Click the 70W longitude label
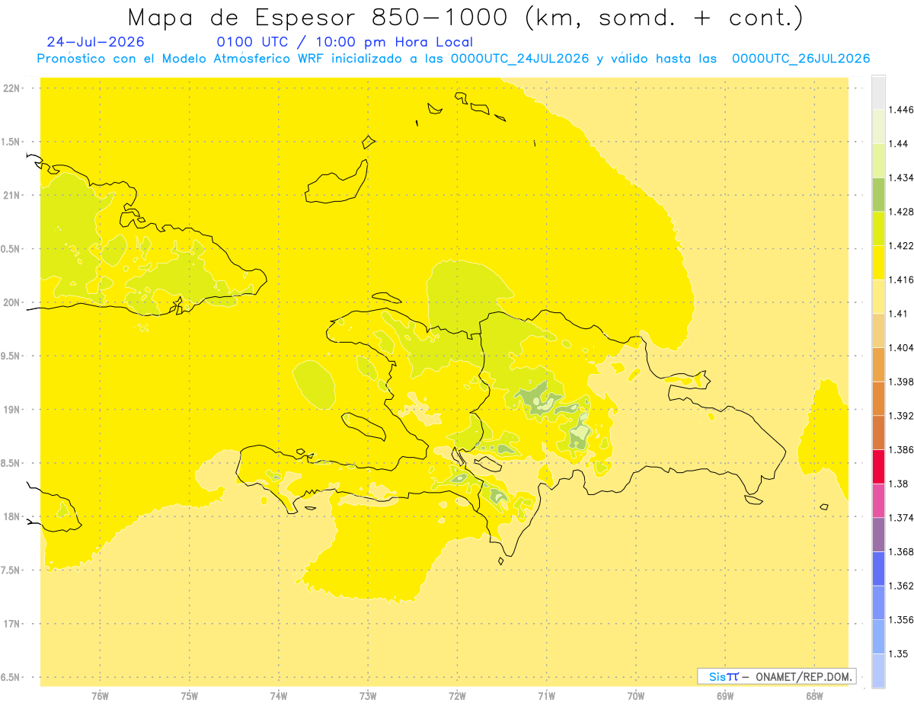 [636, 695]
